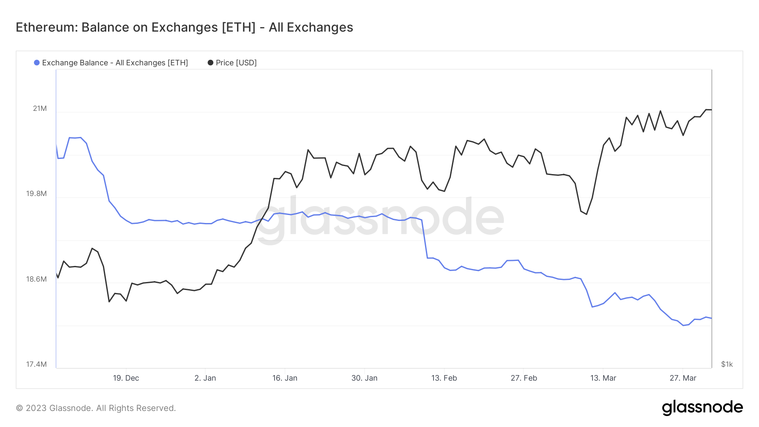Viewport: 759px width, 427px height.
Task: Select the 21M y-axis label
Action: (40, 109)
